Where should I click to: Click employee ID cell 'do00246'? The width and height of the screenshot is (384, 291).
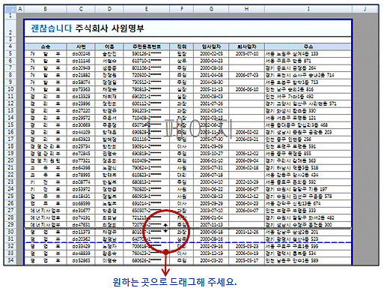point(81,54)
